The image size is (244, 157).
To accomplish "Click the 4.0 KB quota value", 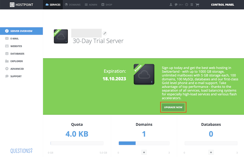I will pyautogui.click(x=77, y=134).
